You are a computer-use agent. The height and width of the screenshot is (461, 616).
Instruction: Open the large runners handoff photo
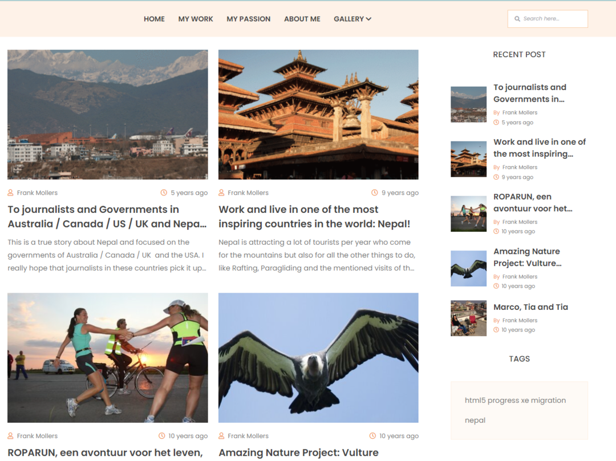pyautogui.click(x=108, y=358)
